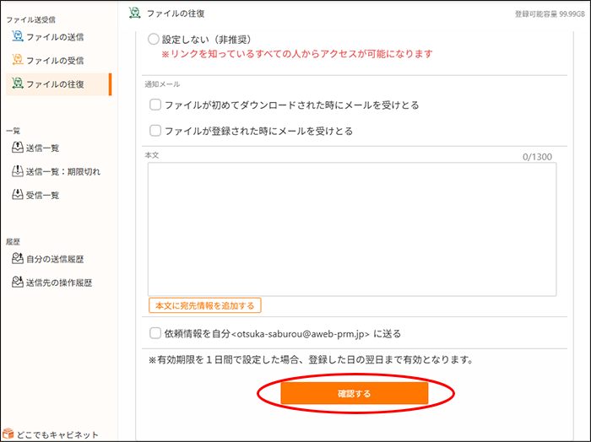
Task: Open ファイルの送信 menu item
Action: click(x=55, y=37)
